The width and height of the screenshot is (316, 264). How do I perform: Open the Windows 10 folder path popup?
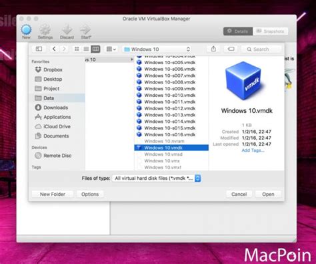157,49
